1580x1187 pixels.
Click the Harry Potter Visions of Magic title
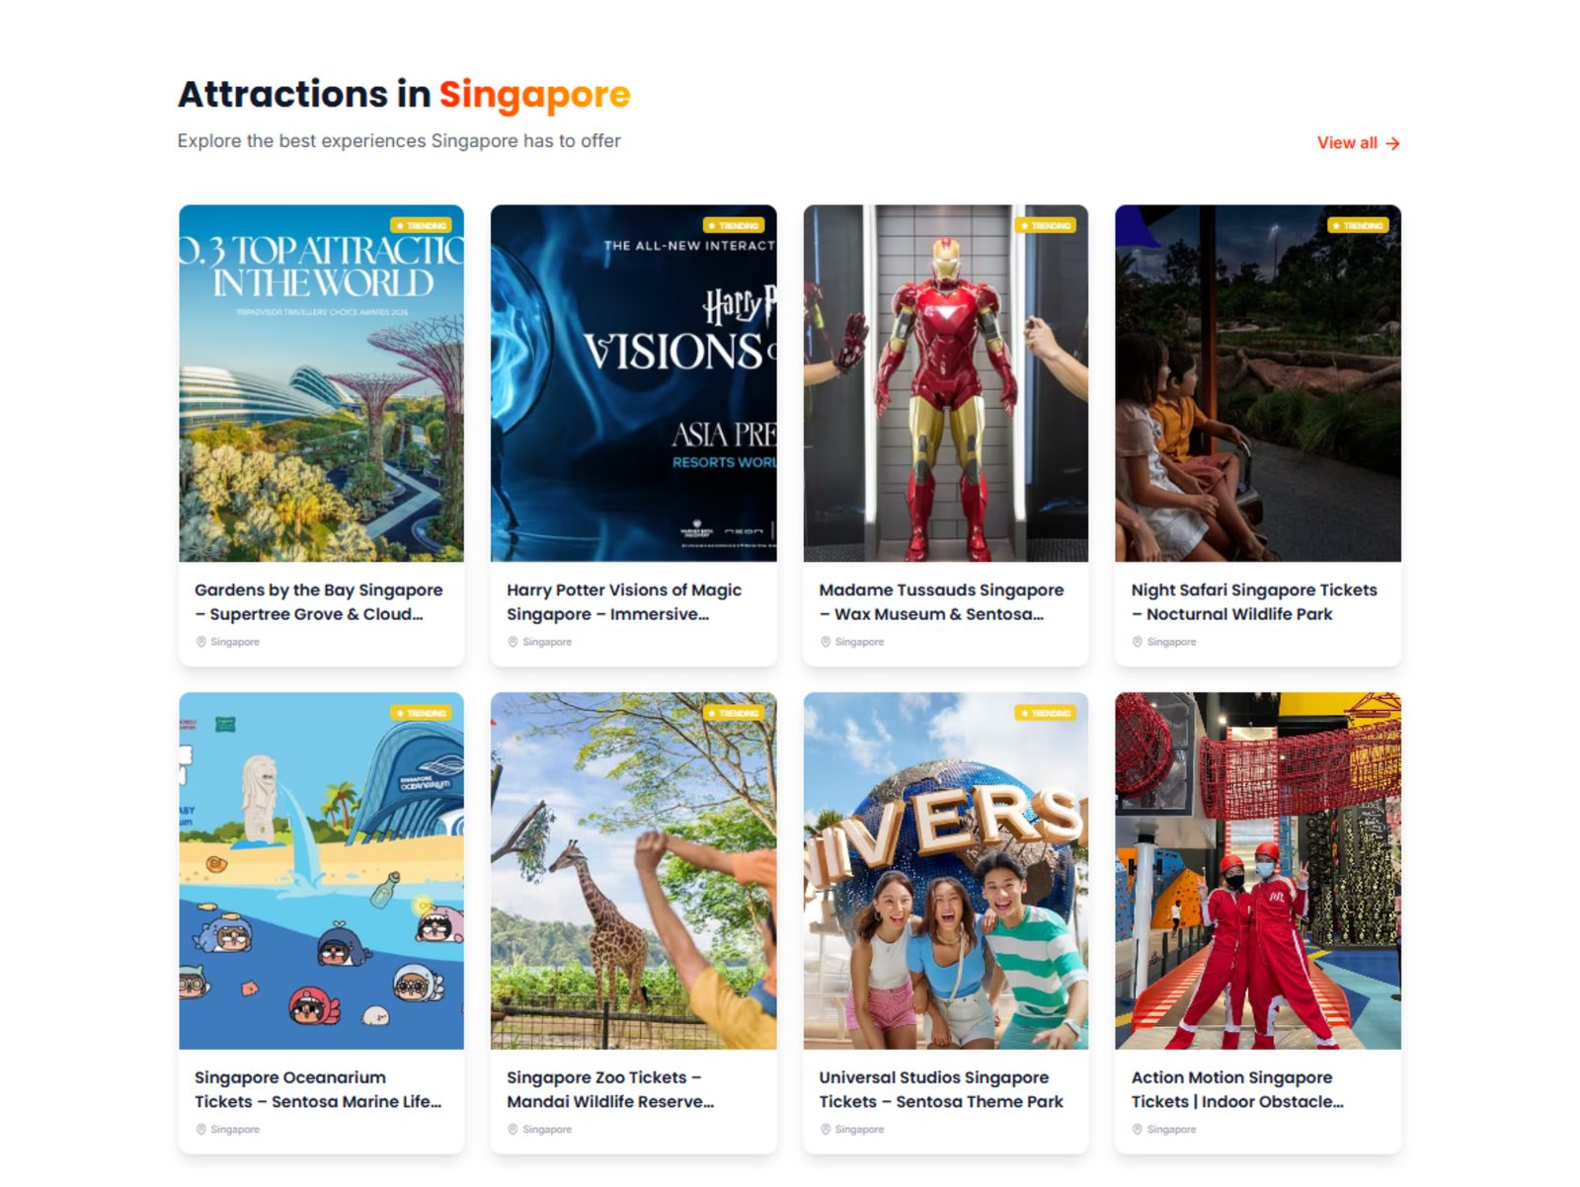(x=624, y=601)
